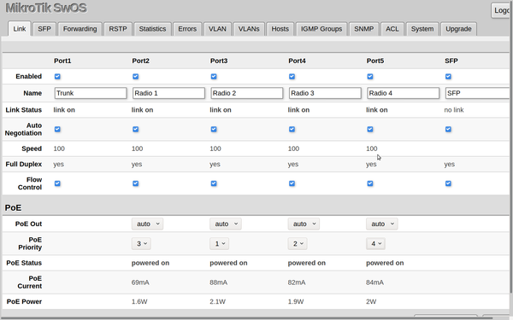Open the System tab
This screenshot has height=320, width=513.
pyautogui.click(x=422, y=29)
